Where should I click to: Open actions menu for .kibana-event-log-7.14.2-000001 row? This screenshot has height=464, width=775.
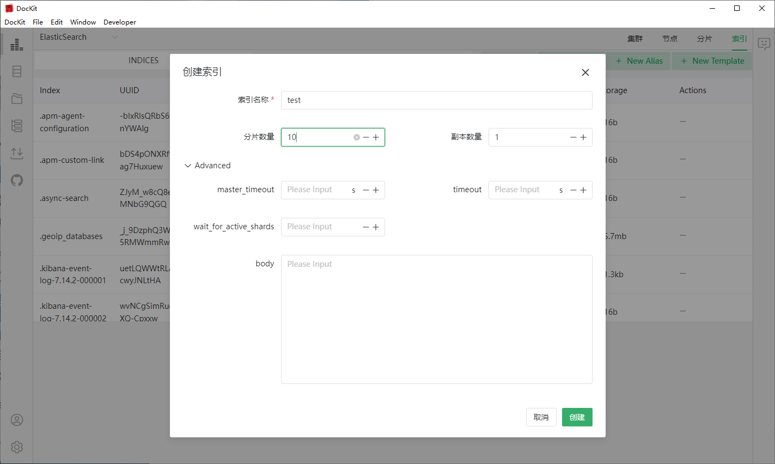click(x=683, y=274)
